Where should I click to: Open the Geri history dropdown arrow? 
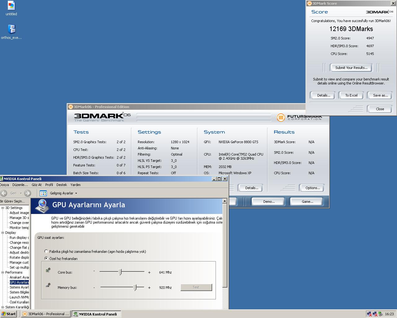point(21,193)
